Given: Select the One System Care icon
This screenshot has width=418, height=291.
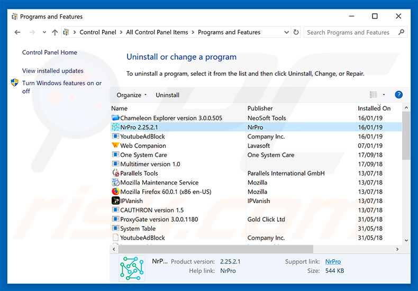Looking at the screenshot, I should 115,154.
